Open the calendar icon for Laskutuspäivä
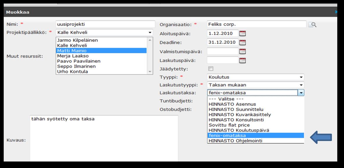 (x=242, y=61)
